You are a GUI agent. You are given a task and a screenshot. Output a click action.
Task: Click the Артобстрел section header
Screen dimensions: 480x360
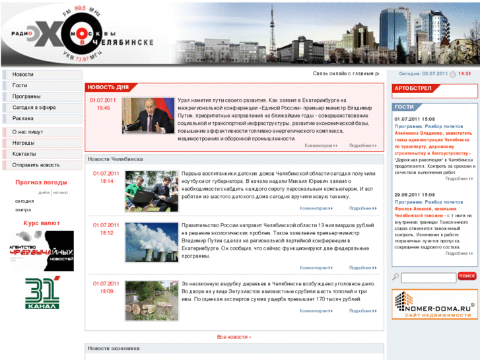coord(413,89)
